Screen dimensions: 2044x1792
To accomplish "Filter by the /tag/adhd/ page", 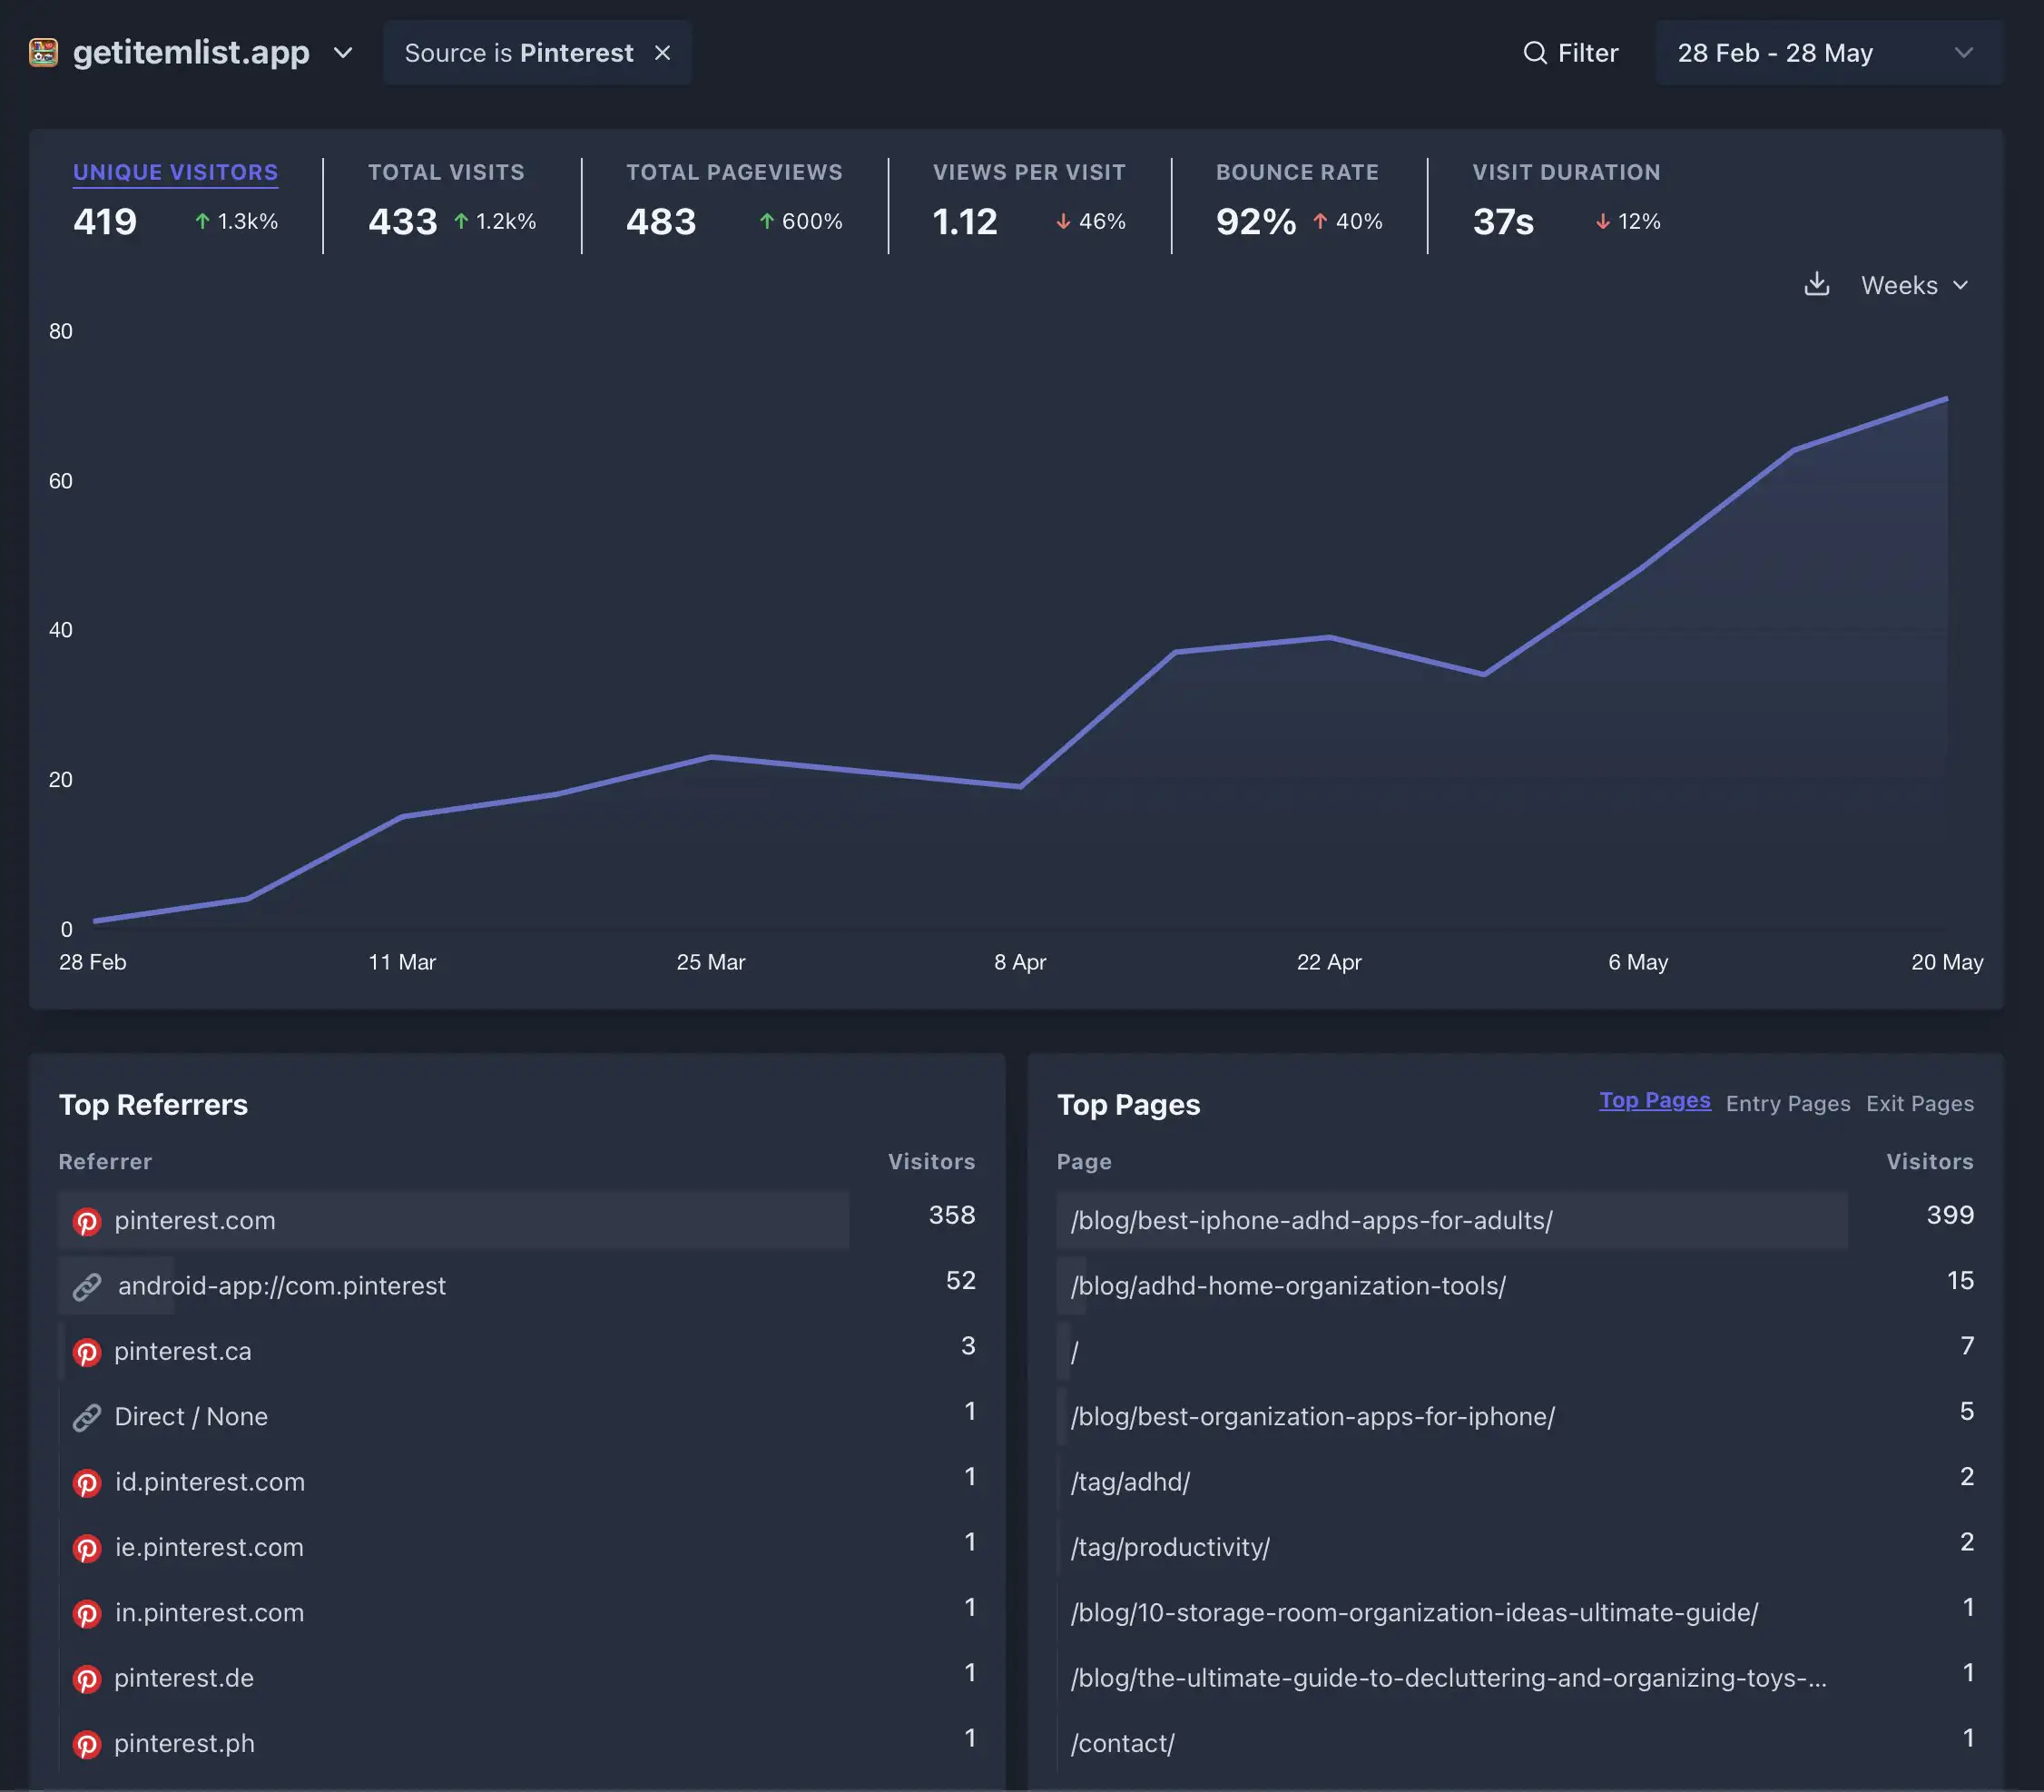I will [1130, 1482].
